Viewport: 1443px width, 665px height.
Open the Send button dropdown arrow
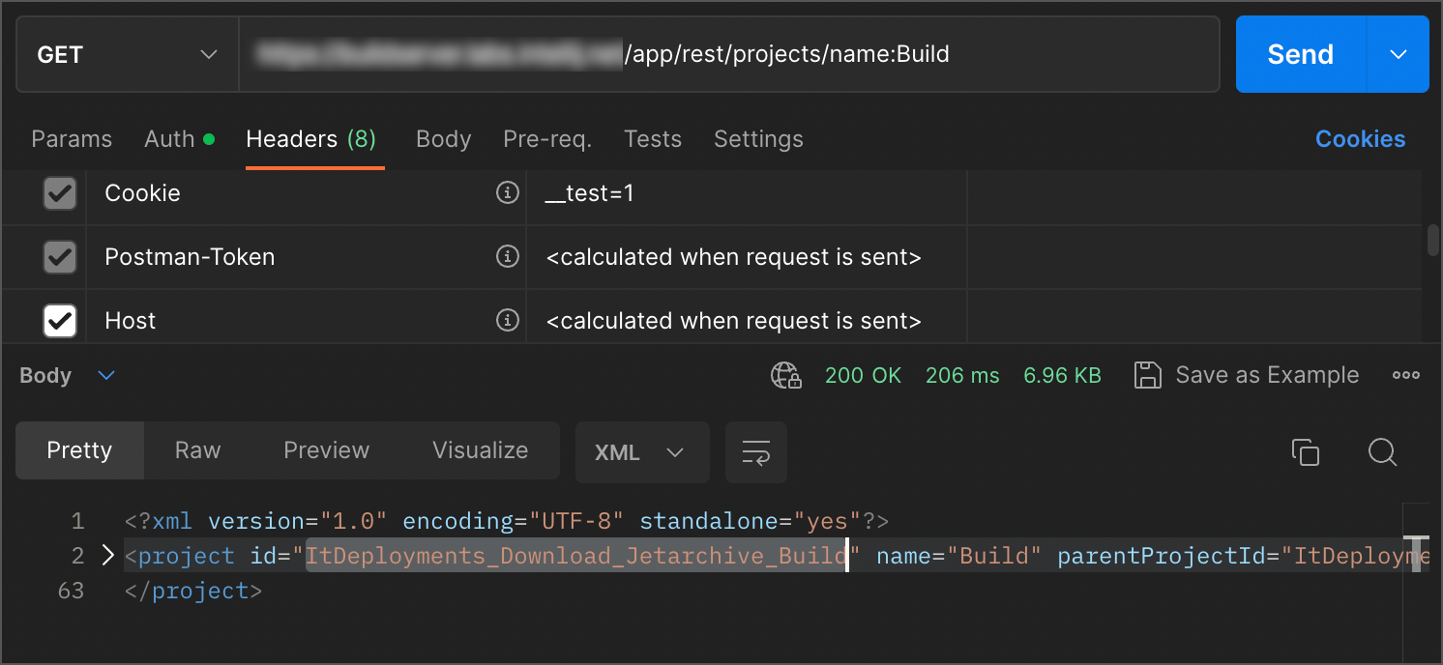1397,54
